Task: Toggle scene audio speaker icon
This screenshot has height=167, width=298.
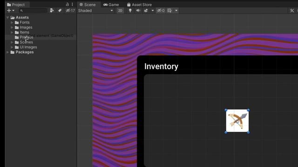Action: pyautogui.click(x=138, y=11)
